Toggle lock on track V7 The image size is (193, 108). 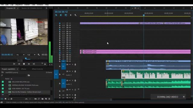(x=60, y=49)
